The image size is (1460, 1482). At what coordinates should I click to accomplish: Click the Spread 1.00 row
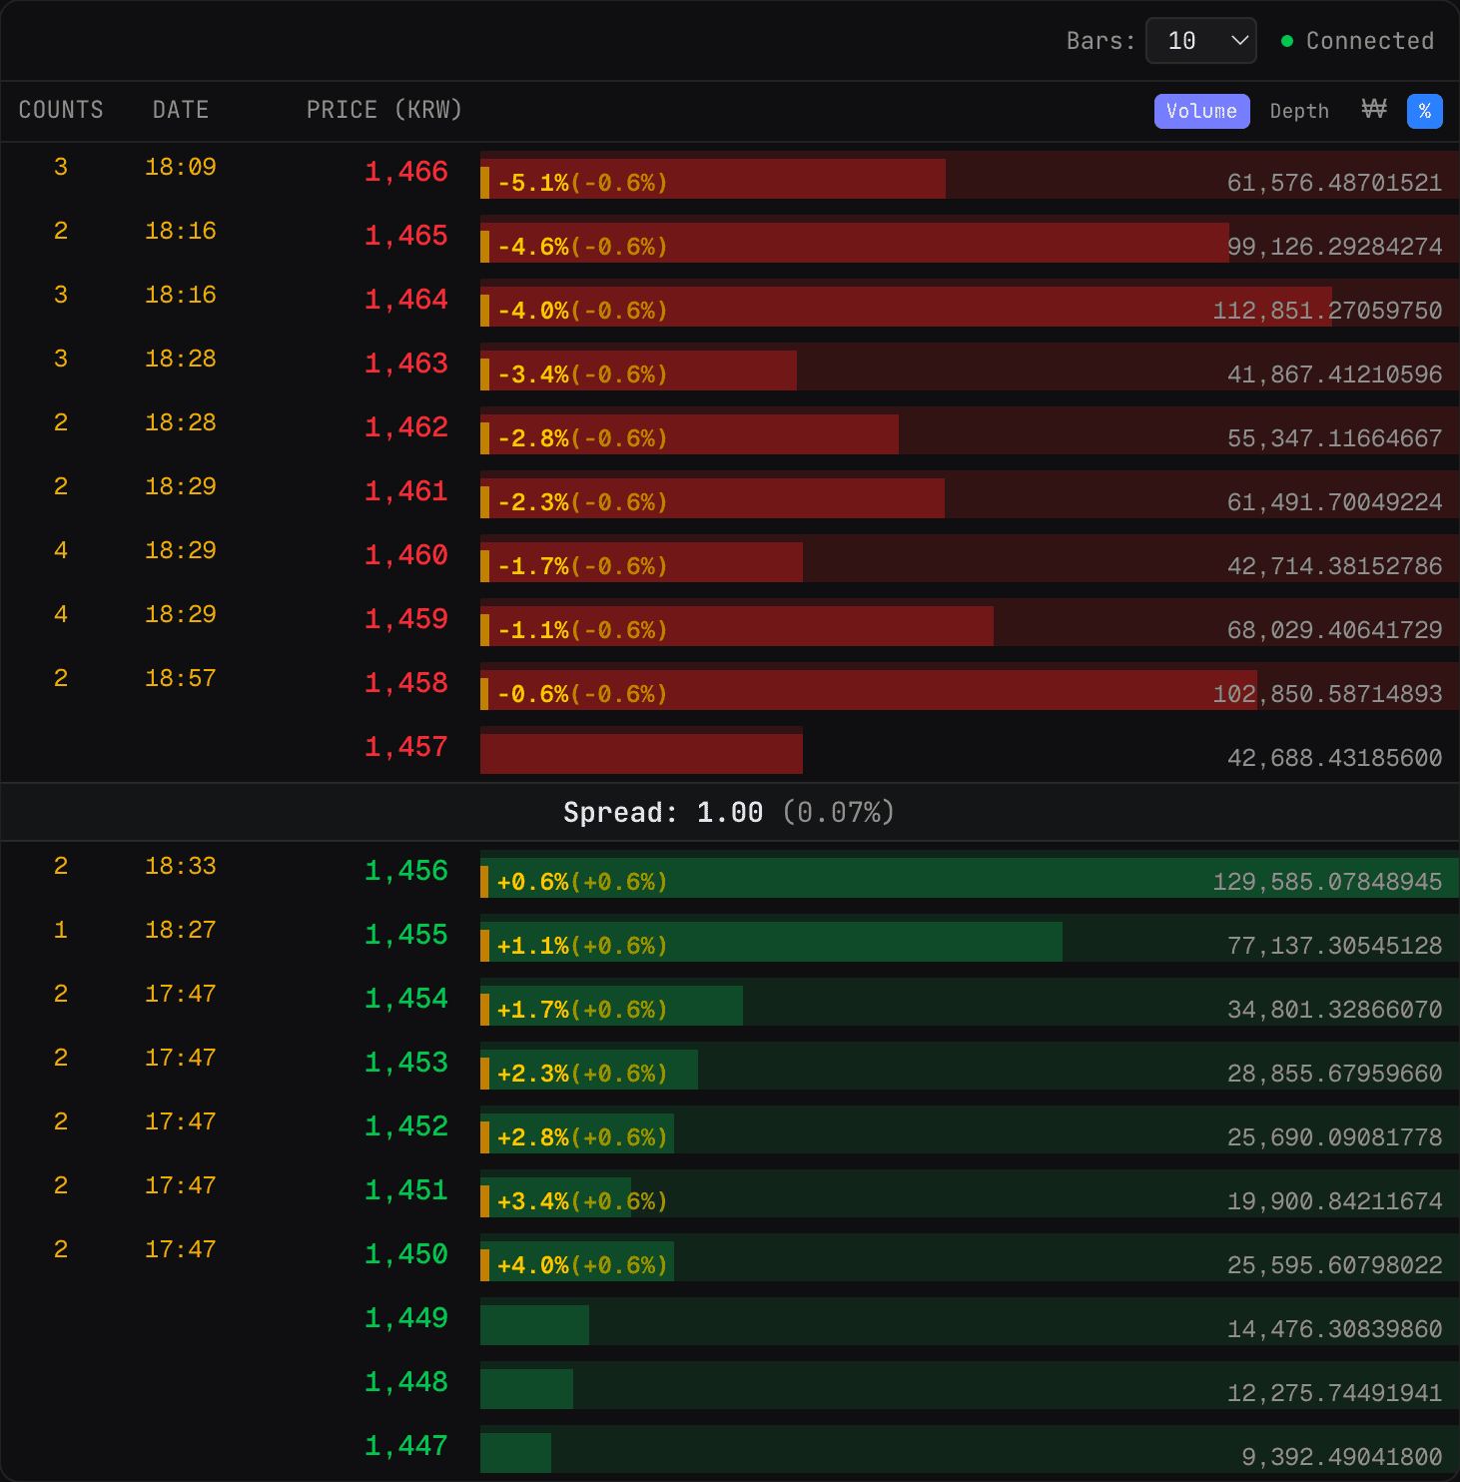click(x=729, y=812)
